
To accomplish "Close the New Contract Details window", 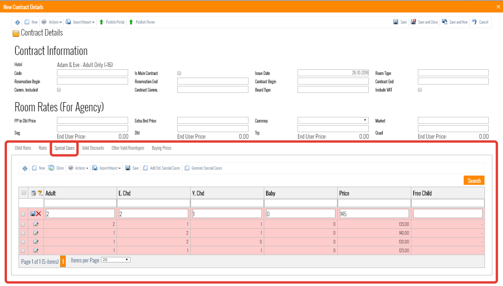I will [x=498, y=7].
